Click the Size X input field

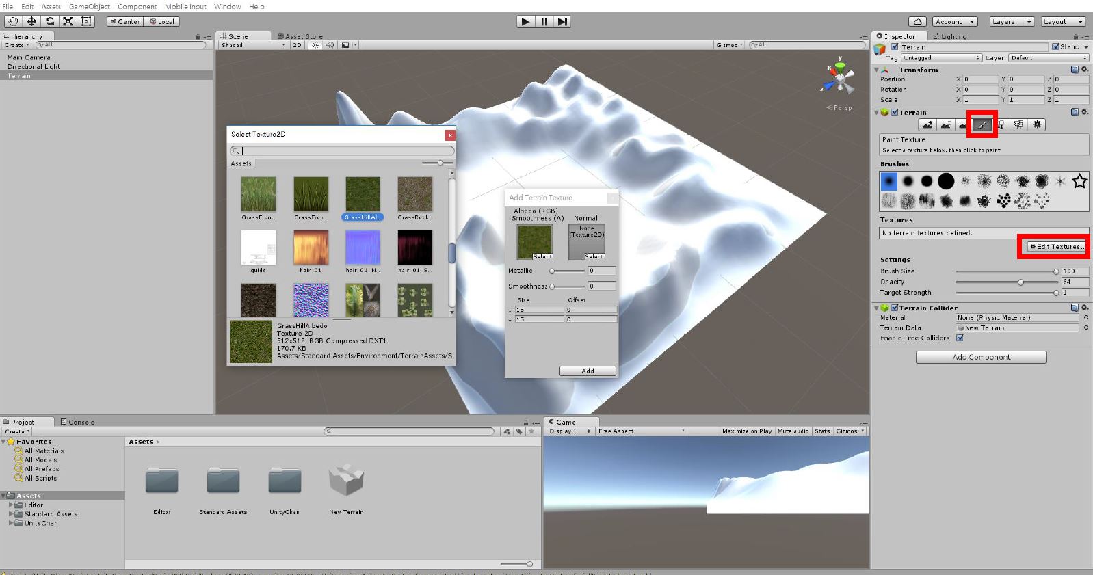pos(539,310)
